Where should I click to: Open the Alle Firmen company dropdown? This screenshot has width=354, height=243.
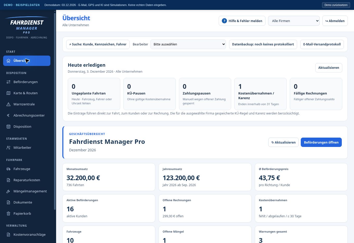pos(294,21)
